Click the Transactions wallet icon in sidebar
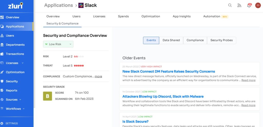The width and height of the screenshot is (263, 127). [x=2, y=54]
